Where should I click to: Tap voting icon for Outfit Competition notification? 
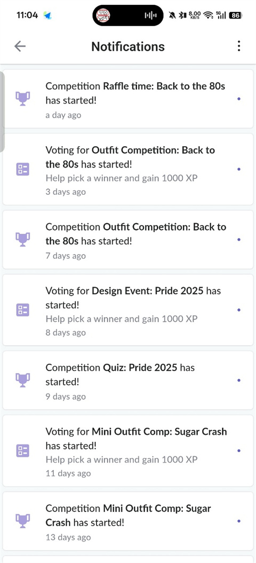22,169
